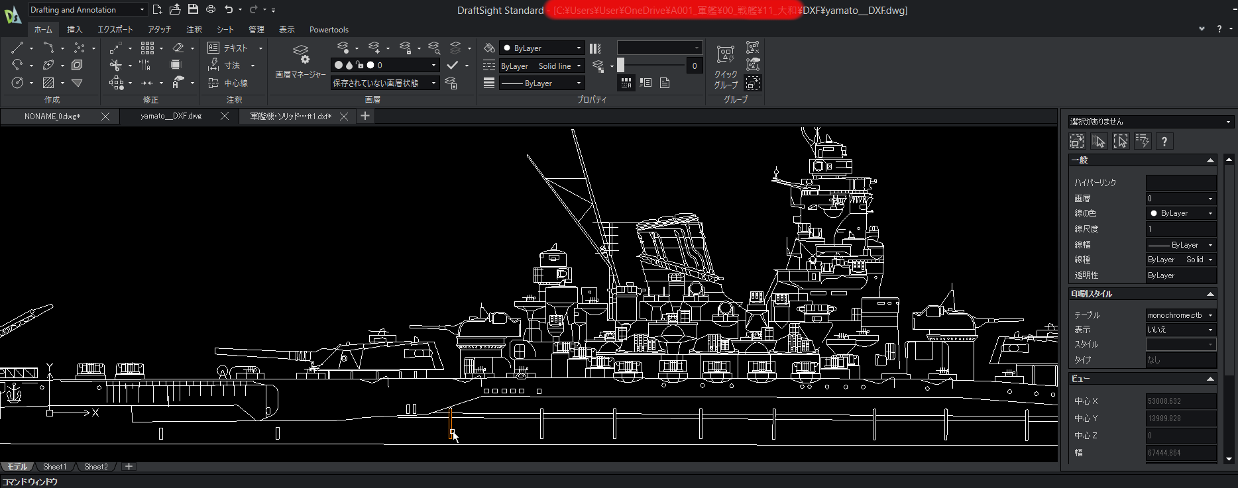The image size is (1238, 488).
Task: Open the Powertools ribbon tab
Action: tap(329, 30)
